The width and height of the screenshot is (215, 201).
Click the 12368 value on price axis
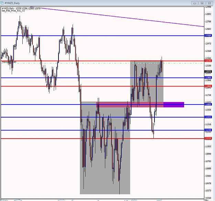click(208, 51)
